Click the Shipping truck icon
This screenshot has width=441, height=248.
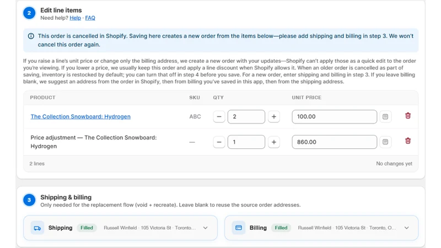click(37, 228)
